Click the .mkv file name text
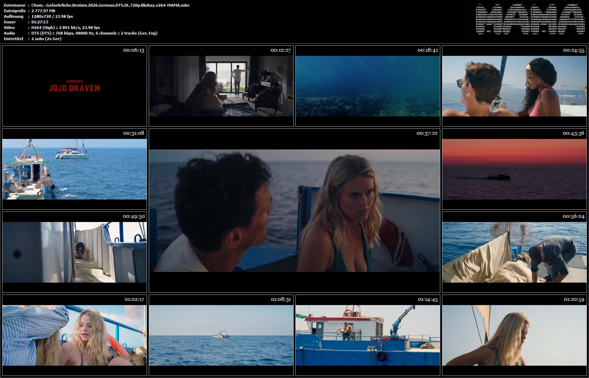The height and width of the screenshot is (378, 589). tap(110, 5)
